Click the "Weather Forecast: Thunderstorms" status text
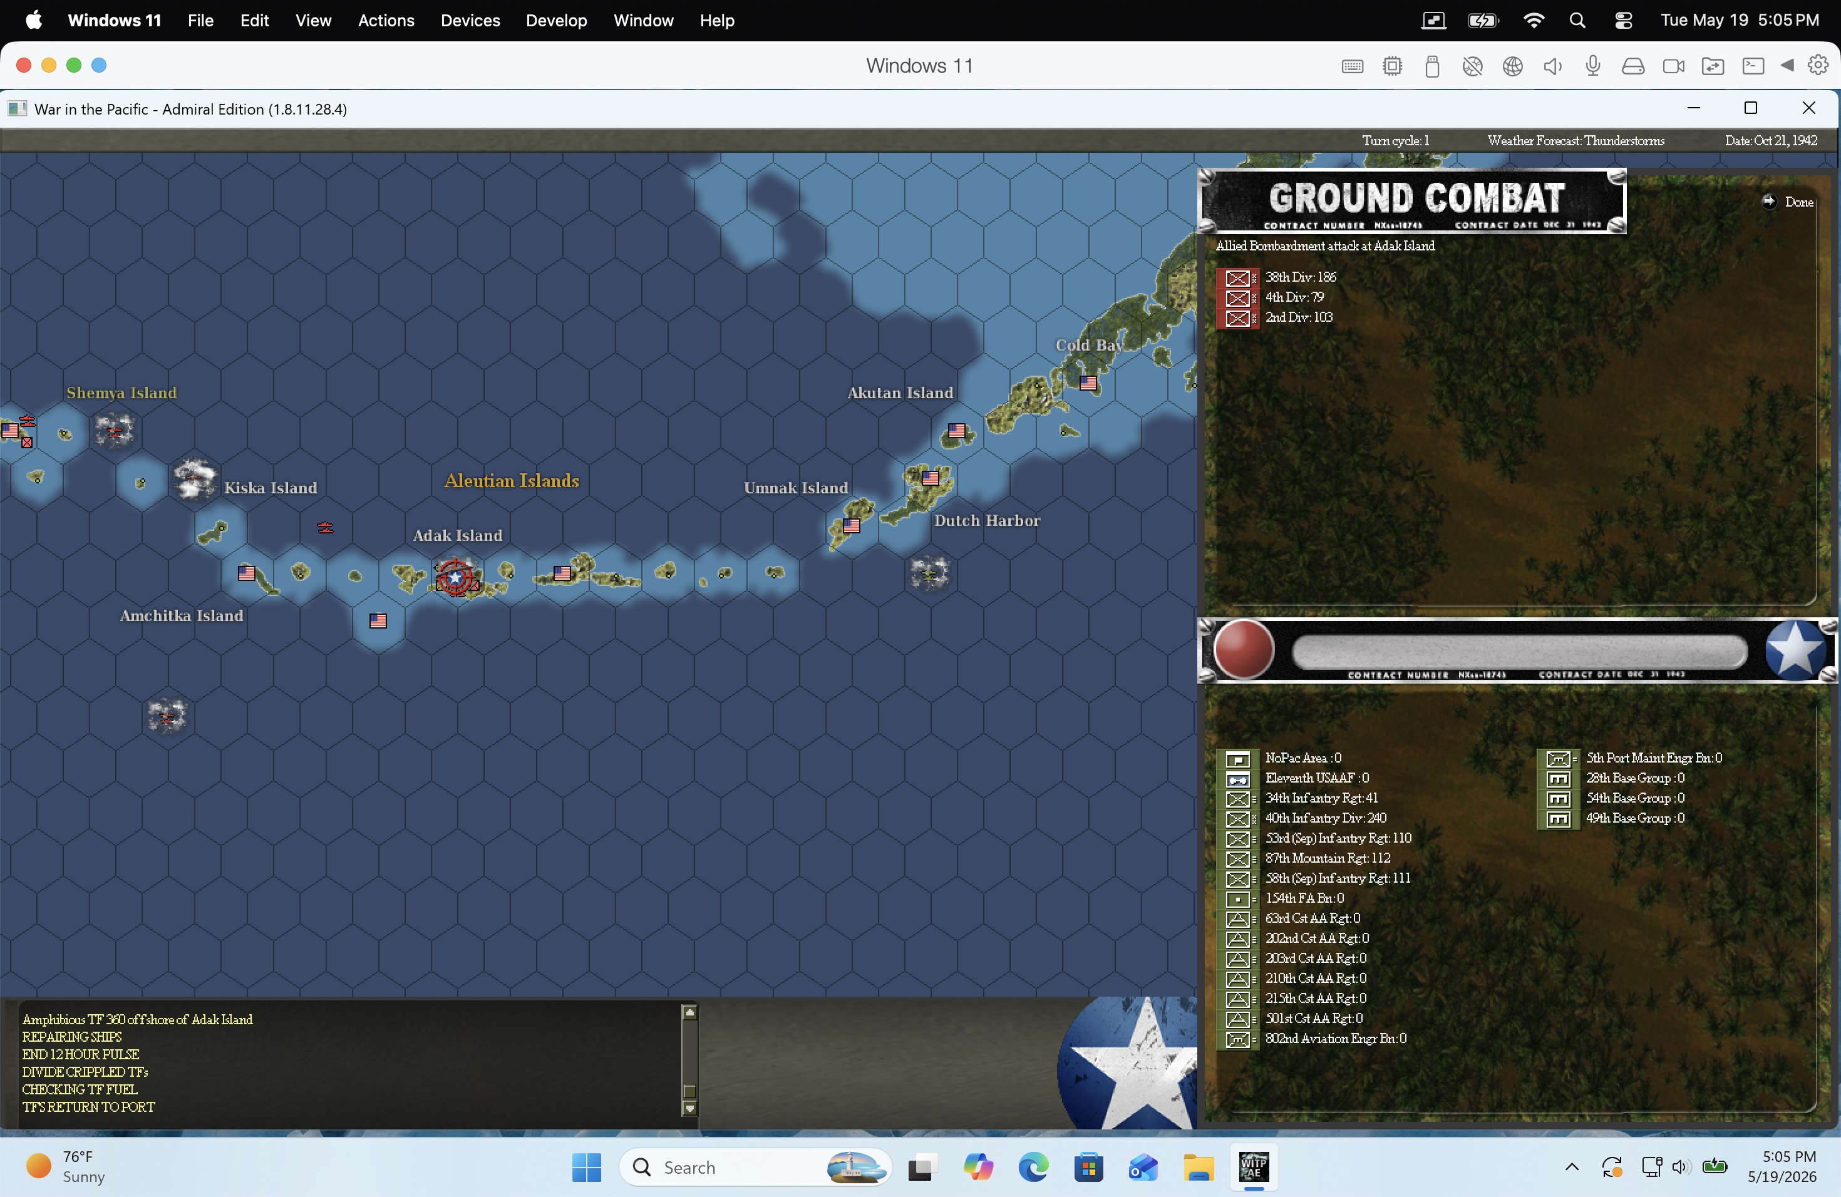The image size is (1841, 1197). pyautogui.click(x=1575, y=141)
